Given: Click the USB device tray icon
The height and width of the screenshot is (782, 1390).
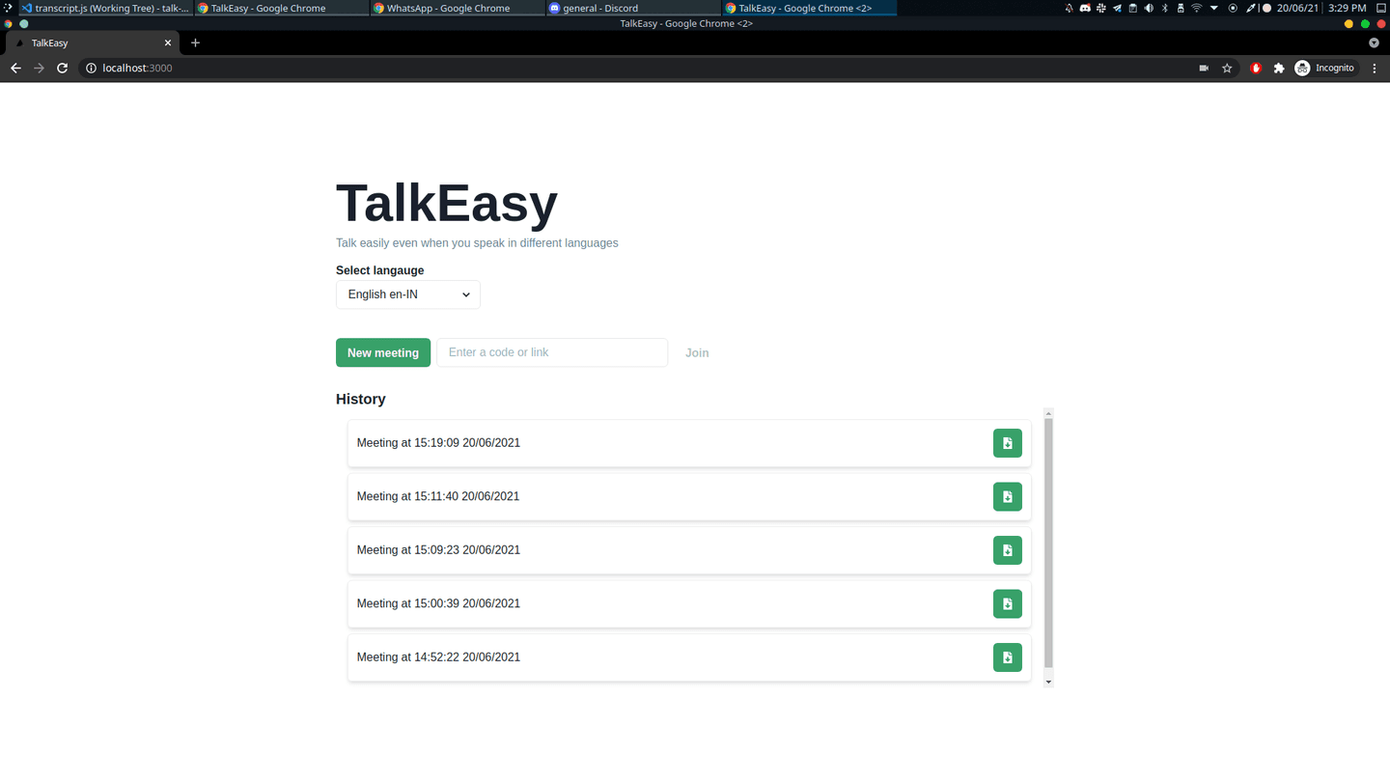Looking at the screenshot, I should click(x=1181, y=8).
